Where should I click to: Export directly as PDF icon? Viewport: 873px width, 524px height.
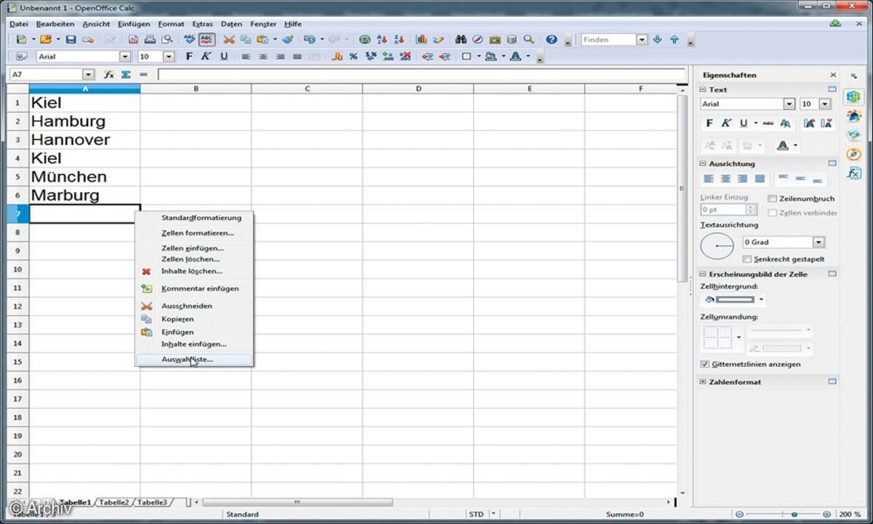click(133, 39)
